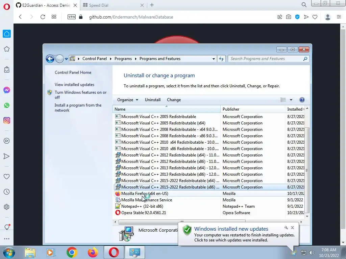Open the flow arrow sidebar icon
Viewport: 346px width, 259px height.
7,156
